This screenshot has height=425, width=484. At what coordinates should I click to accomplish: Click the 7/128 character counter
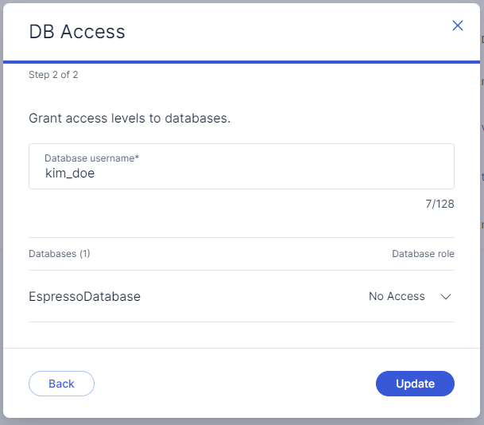[x=439, y=204]
